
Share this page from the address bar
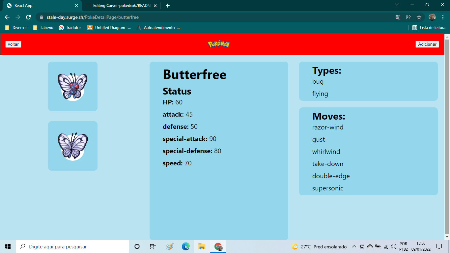[x=408, y=17]
